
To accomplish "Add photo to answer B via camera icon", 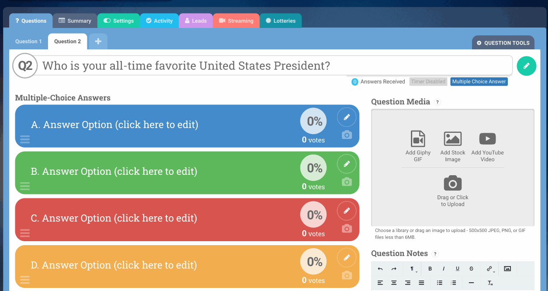I will (x=347, y=182).
